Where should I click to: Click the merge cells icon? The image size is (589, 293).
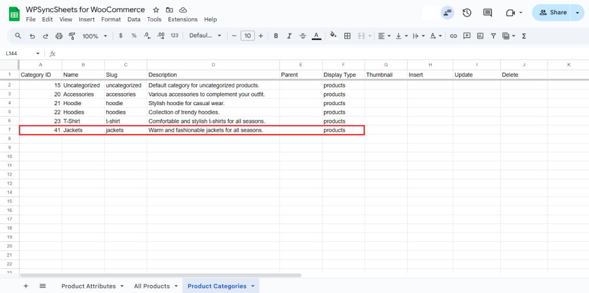pos(362,36)
